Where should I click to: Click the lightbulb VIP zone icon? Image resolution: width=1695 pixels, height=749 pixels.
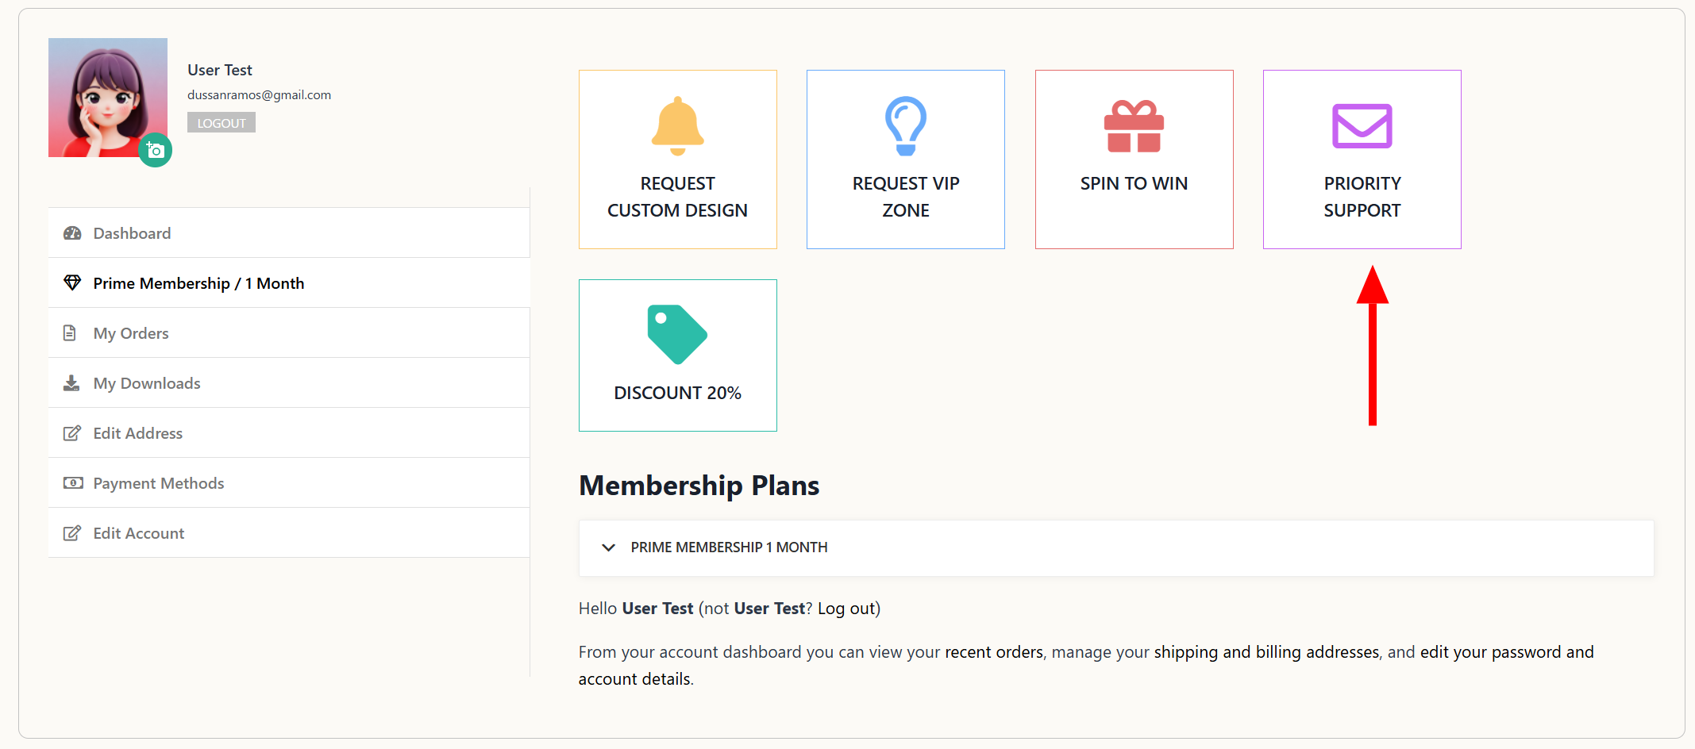(905, 125)
